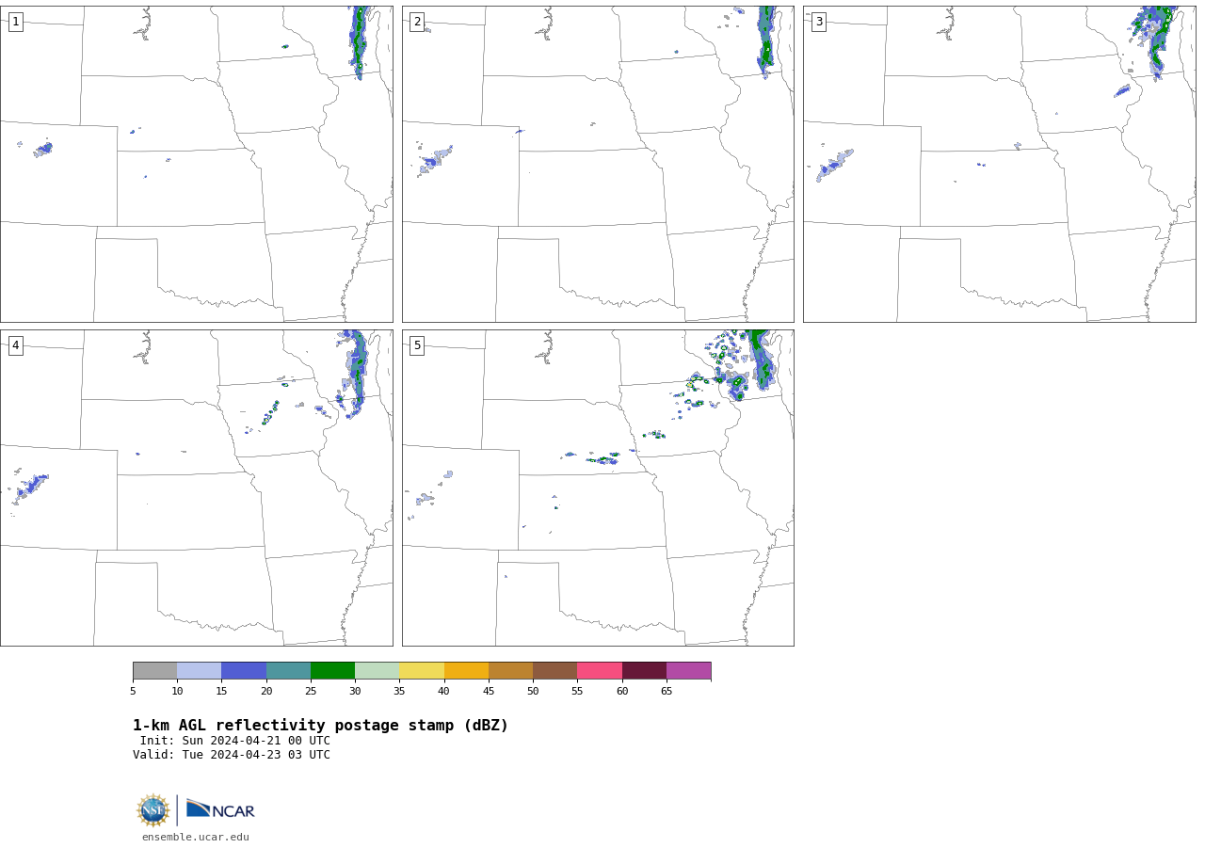Click the panel number 2 label box
The height and width of the screenshot is (848, 1205).
point(417,22)
